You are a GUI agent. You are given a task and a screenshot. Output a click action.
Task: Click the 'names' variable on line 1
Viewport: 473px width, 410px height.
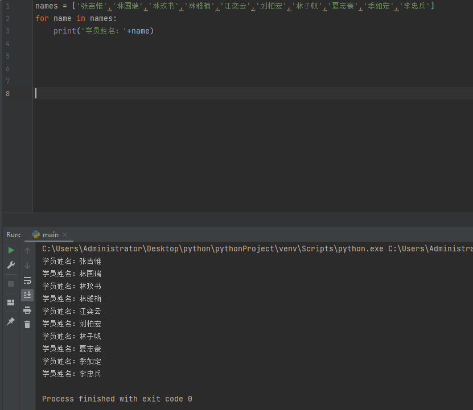tap(47, 6)
